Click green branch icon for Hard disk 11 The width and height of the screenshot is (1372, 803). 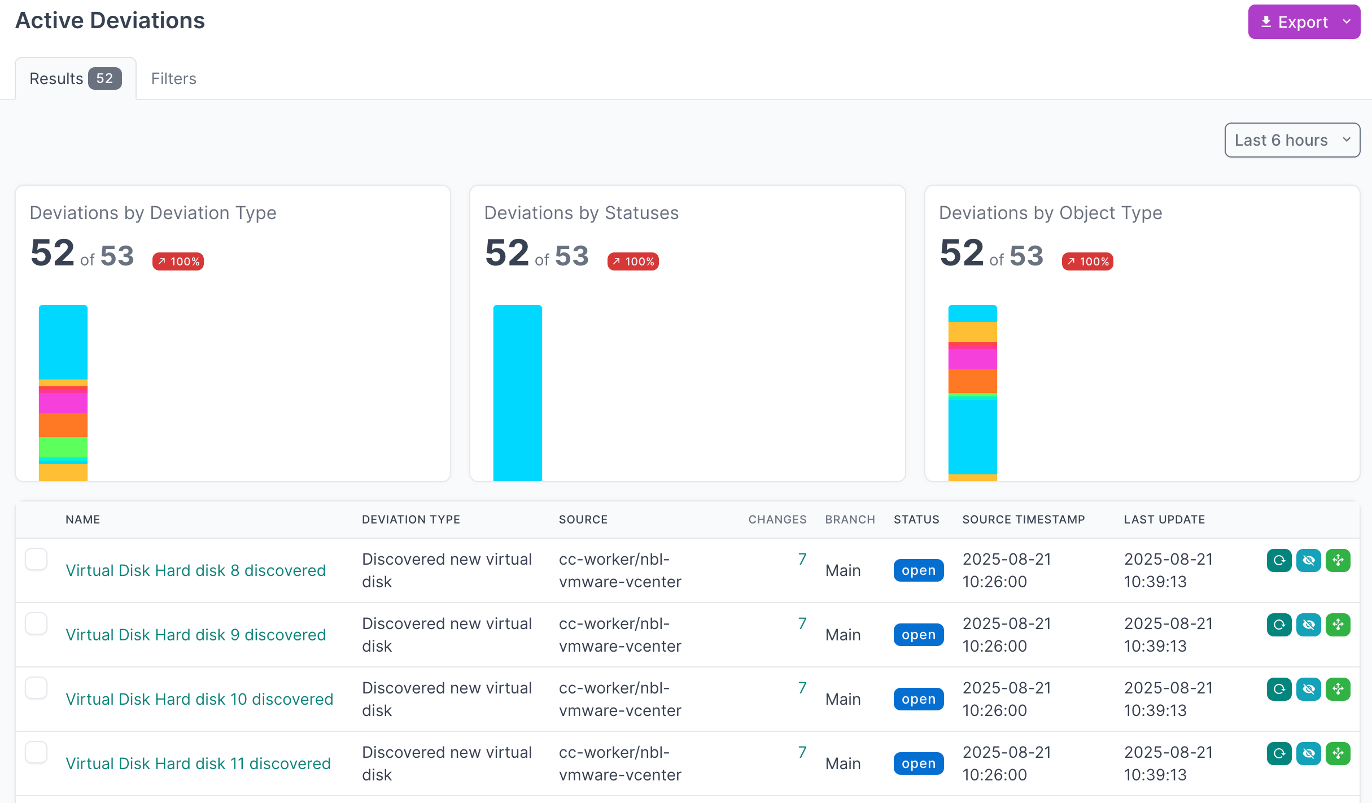[x=1338, y=753]
